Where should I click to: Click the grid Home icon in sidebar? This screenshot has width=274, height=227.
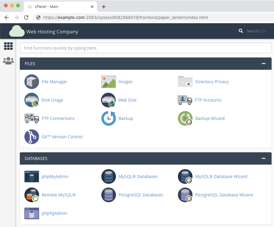pos(8,46)
